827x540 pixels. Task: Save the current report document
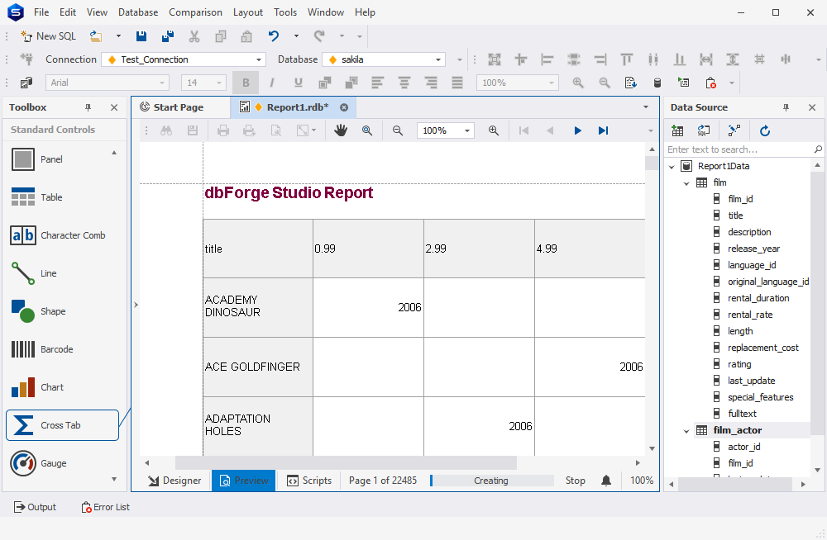[141, 36]
